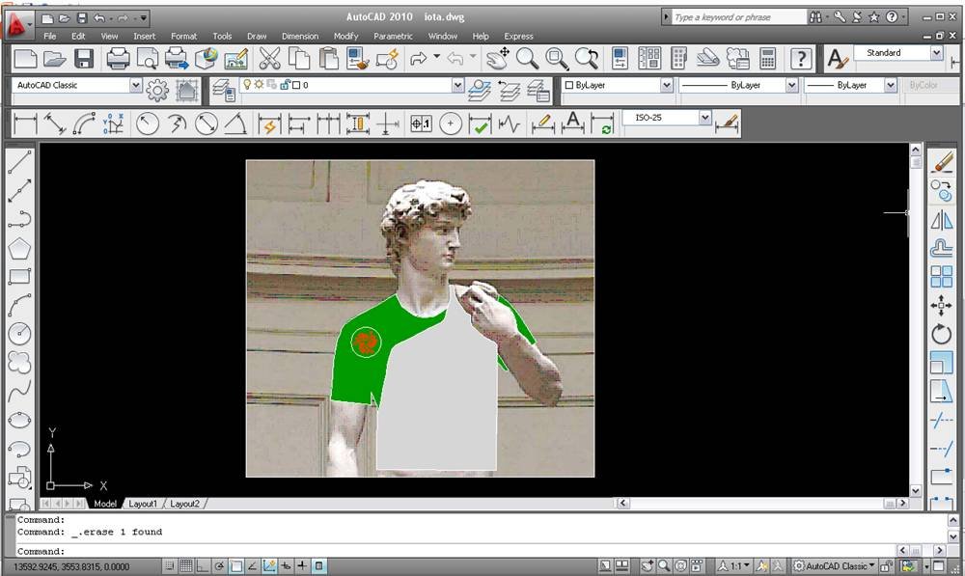Switch to Layout1 tab
965x576 pixels.
point(143,504)
